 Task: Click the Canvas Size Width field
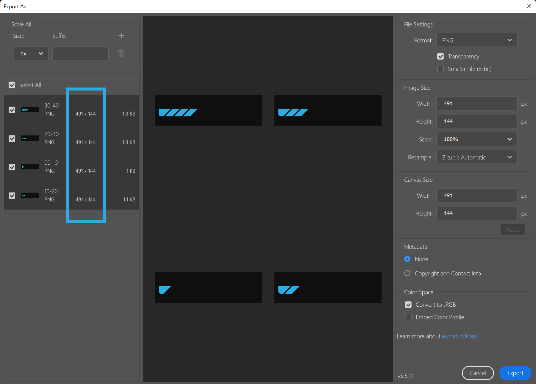[x=477, y=196]
